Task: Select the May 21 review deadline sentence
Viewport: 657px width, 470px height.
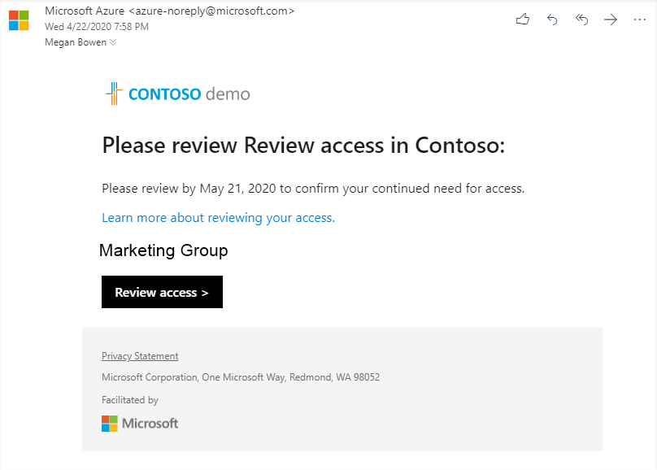Action: click(x=314, y=188)
